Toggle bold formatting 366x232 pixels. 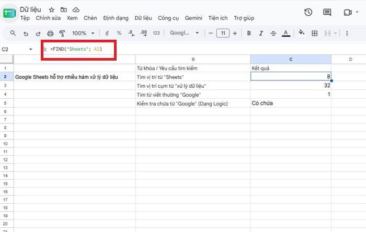(249, 33)
